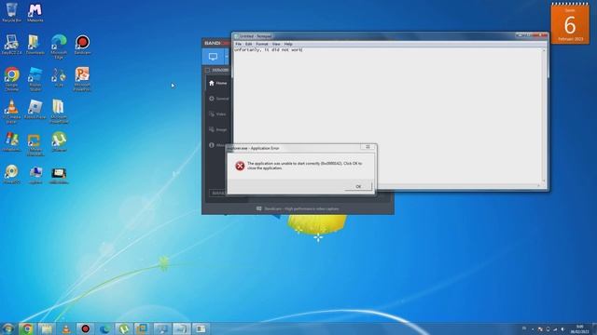
Task: Select the Google Chrome desktop shortcut
Action: [12, 79]
